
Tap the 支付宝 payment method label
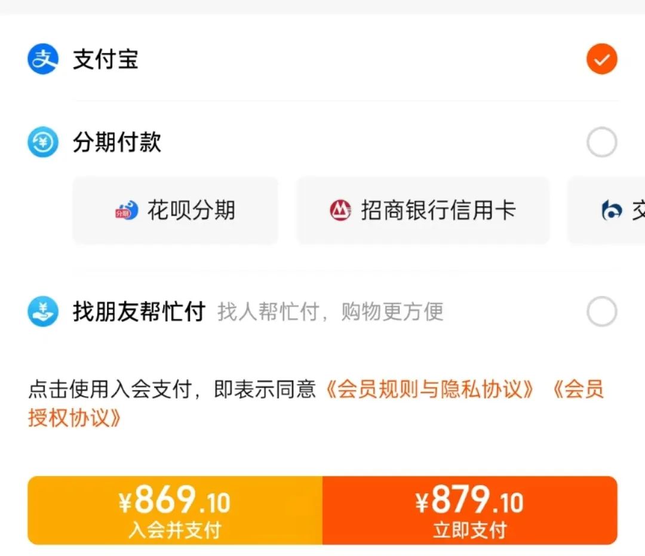(x=106, y=60)
